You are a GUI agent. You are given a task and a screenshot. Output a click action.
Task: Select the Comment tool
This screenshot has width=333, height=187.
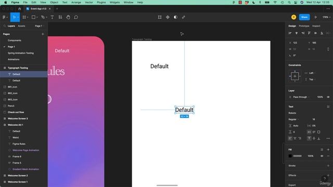click(x=76, y=17)
